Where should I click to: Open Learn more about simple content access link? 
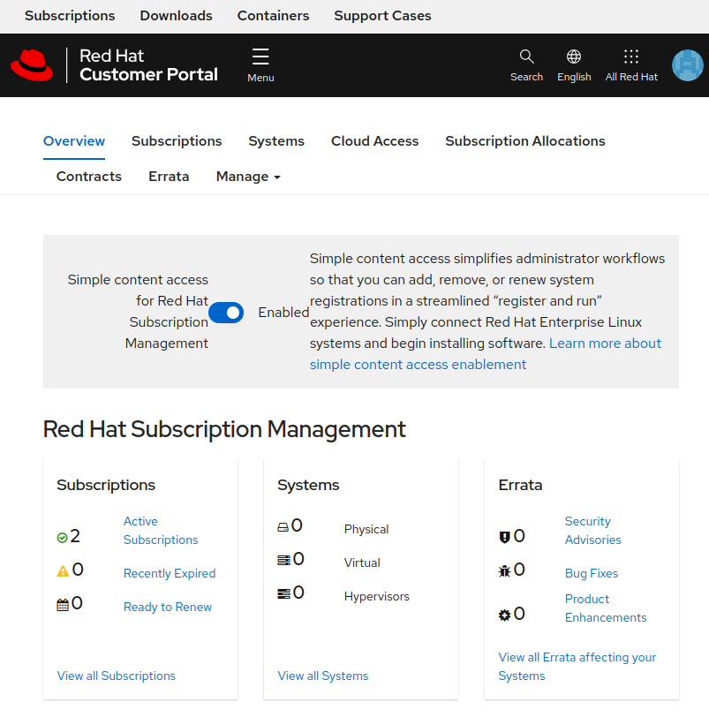(x=605, y=344)
